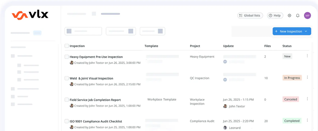Screen dimensions: 318x131
Task: Open more options for Weld & Joint row
Action: pos(307,77)
